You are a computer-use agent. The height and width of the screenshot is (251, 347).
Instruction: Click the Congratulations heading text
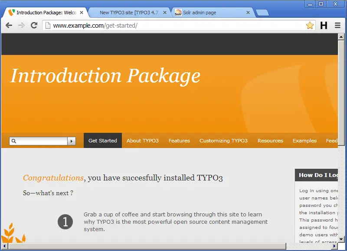(x=53, y=178)
